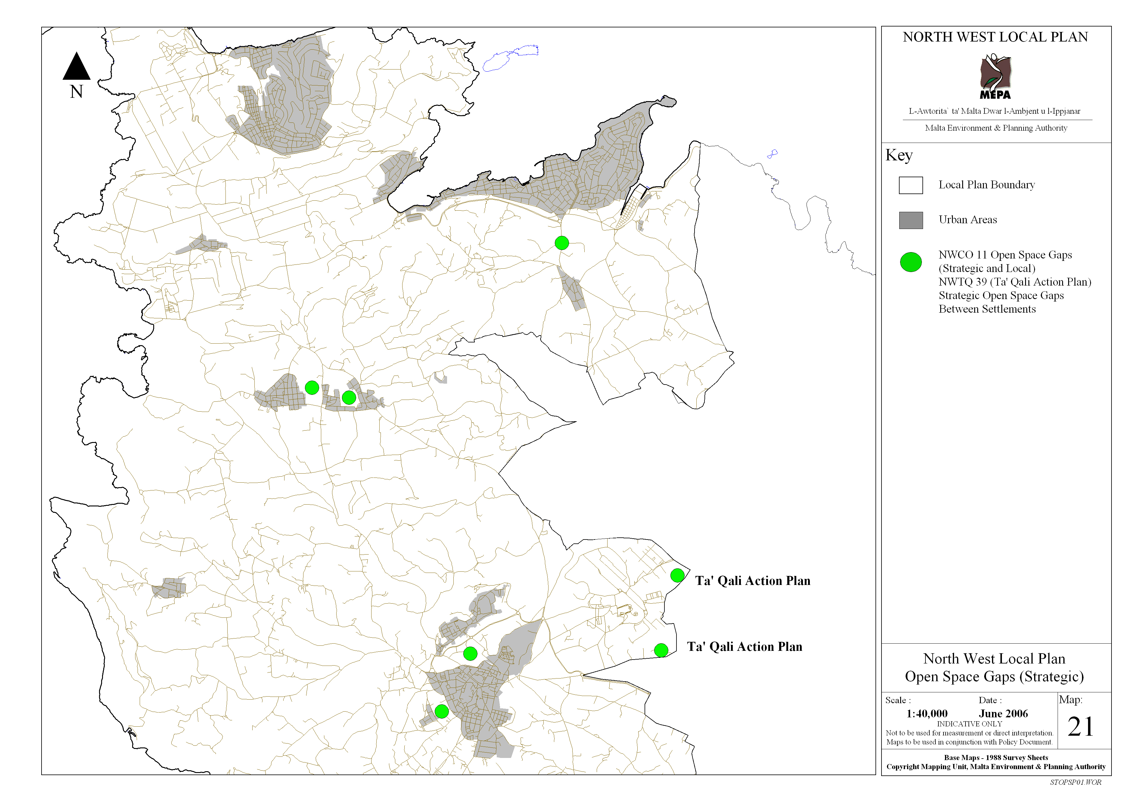Screen dimensions: 1138x804
Task: Click 'NWTQ 39 (Ta' Qali Action Plan)' text
Action: (x=1015, y=282)
